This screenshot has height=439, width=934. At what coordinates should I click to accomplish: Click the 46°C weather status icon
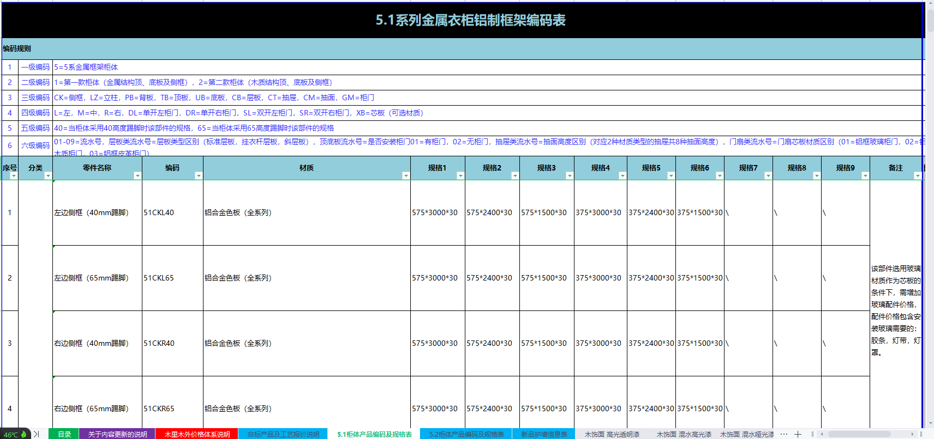point(15,434)
